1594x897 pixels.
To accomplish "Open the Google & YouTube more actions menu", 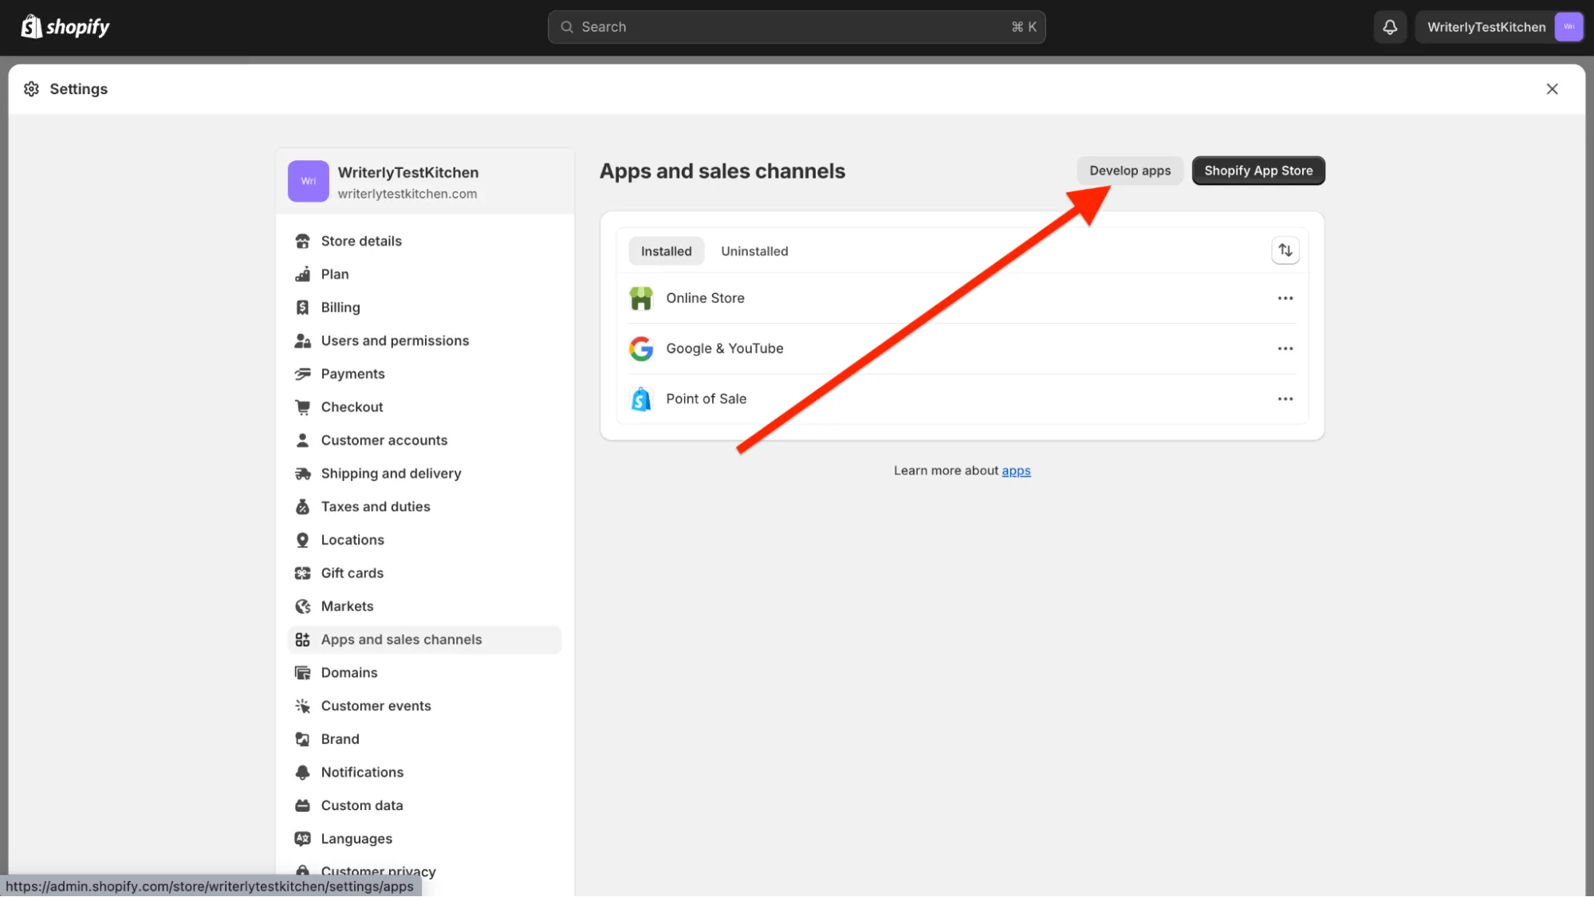I will tap(1285, 348).
